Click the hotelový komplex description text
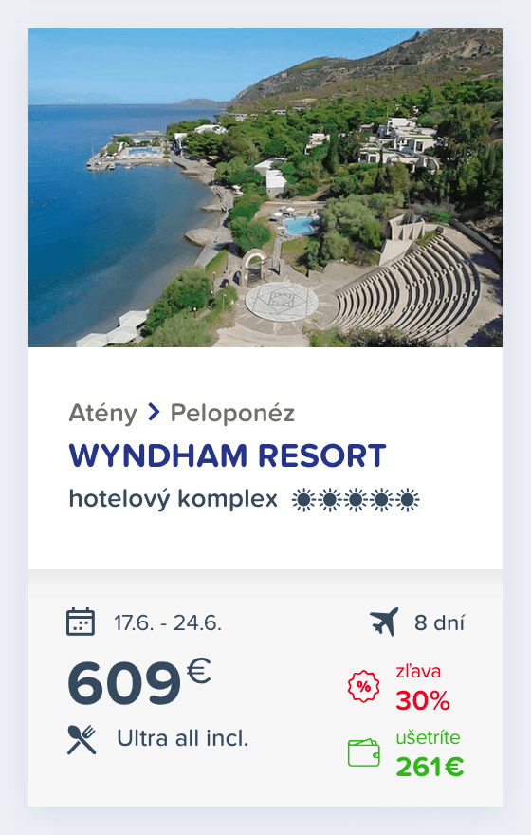 point(173,499)
